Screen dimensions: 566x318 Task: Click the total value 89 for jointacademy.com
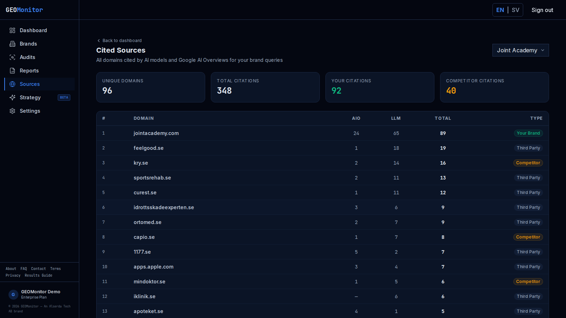[443, 133]
